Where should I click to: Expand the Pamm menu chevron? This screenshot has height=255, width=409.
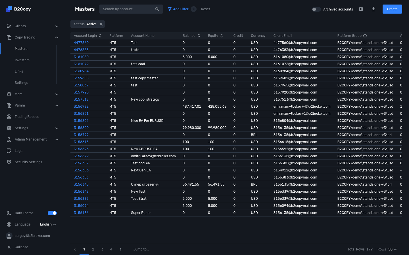(x=57, y=105)
